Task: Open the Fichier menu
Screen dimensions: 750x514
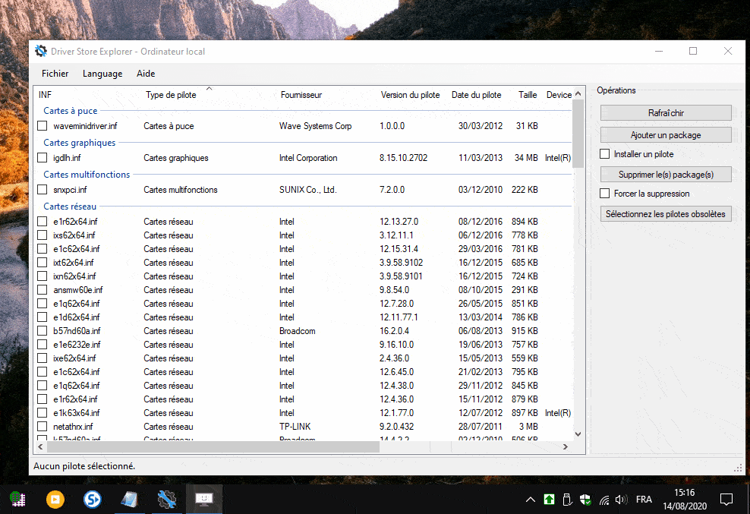Action: coord(55,74)
